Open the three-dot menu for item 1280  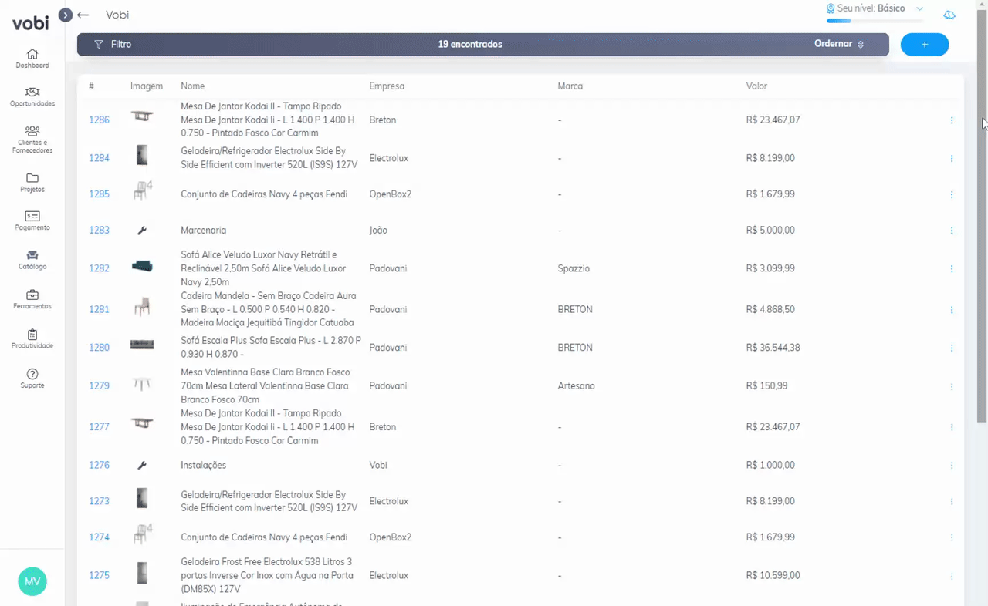click(952, 348)
